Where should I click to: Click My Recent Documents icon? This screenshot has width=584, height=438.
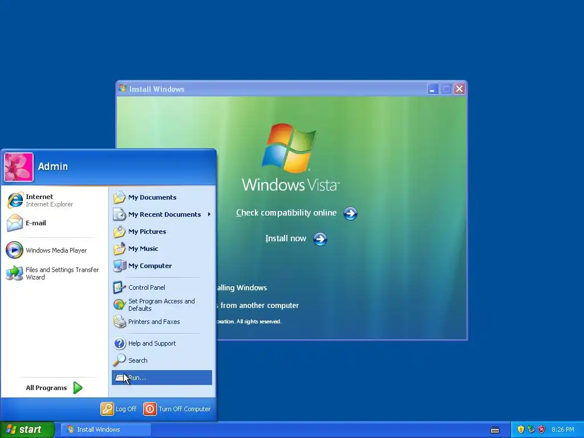[x=120, y=214]
